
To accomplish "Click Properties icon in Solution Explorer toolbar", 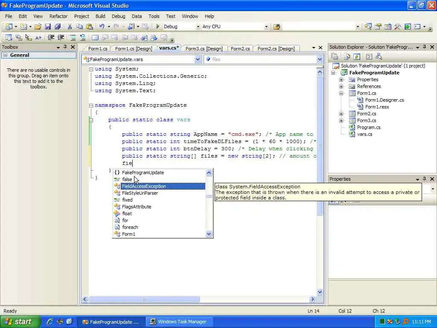I will tap(335, 57).
